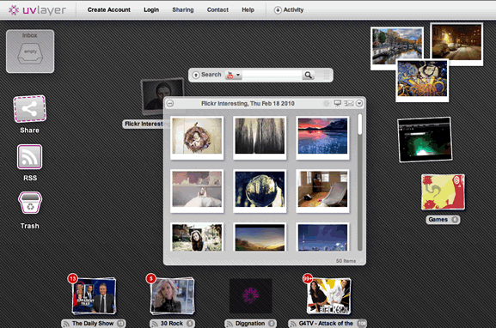Click the 30 Rock label
Image resolution: width=496 pixels, height=328 pixels.
pos(171,324)
